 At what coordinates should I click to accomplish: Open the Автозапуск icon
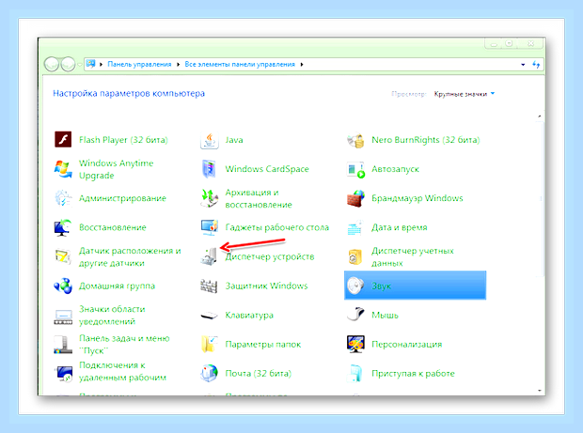(355, 169)
